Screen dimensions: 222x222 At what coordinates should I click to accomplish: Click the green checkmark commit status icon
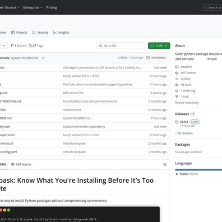pyautogui.click(x=43, y=58)
